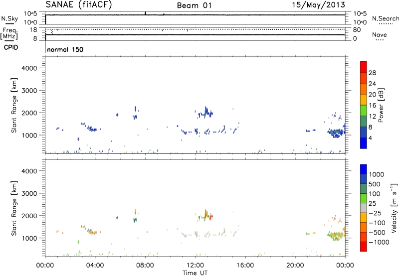Click the 08:00 time tick label
399x276 pixels.
(145, 266)
